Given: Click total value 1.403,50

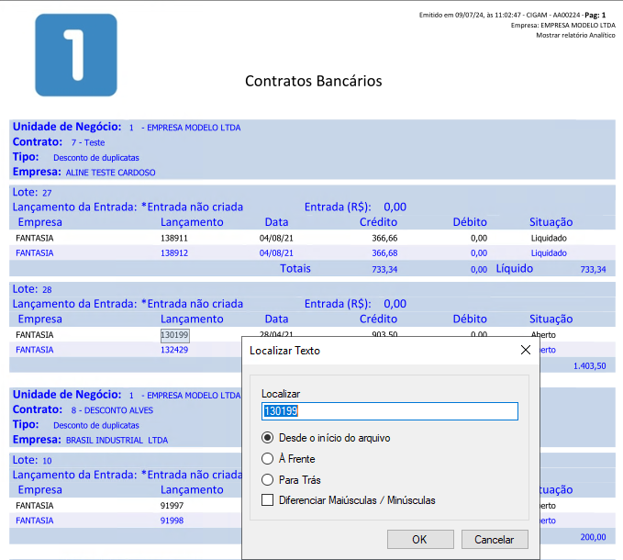Looking at the screenshot, I should (590, 366).
